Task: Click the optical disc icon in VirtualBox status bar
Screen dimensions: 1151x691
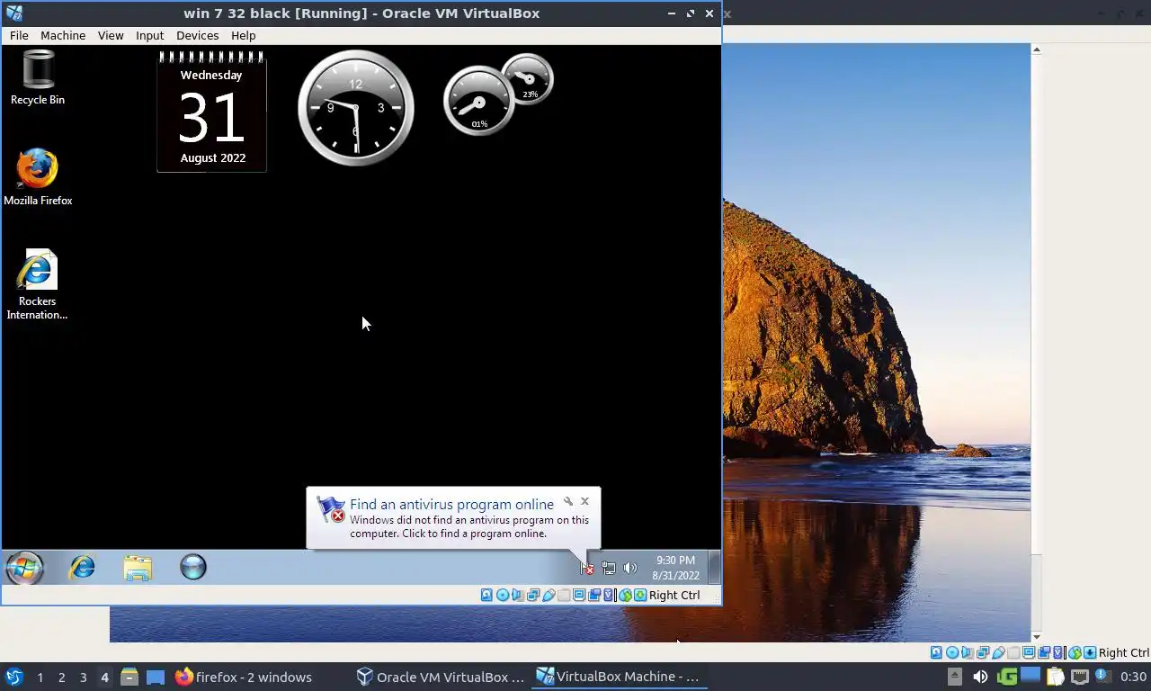Action: (x=503, y=595)
